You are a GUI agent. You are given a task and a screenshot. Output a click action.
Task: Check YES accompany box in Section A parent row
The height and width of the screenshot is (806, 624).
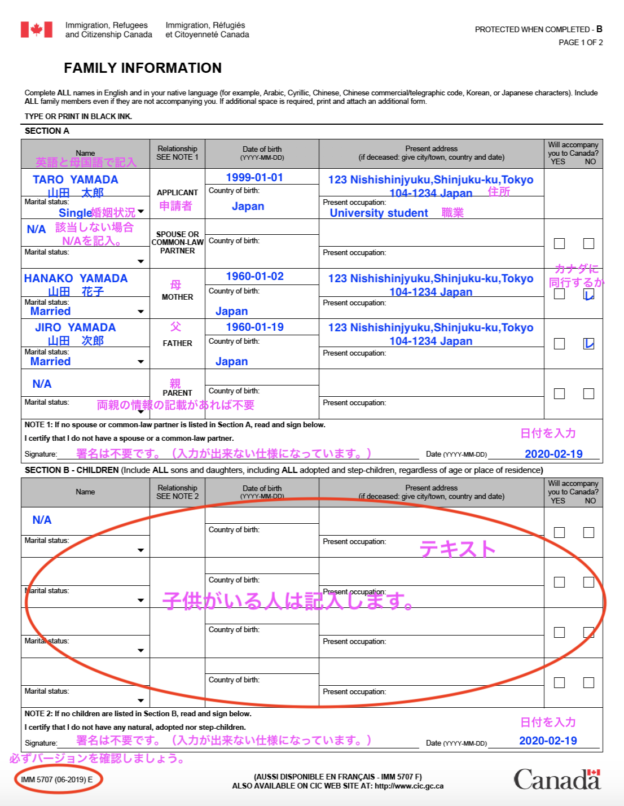pyautogui.click(x=559, y=393)
